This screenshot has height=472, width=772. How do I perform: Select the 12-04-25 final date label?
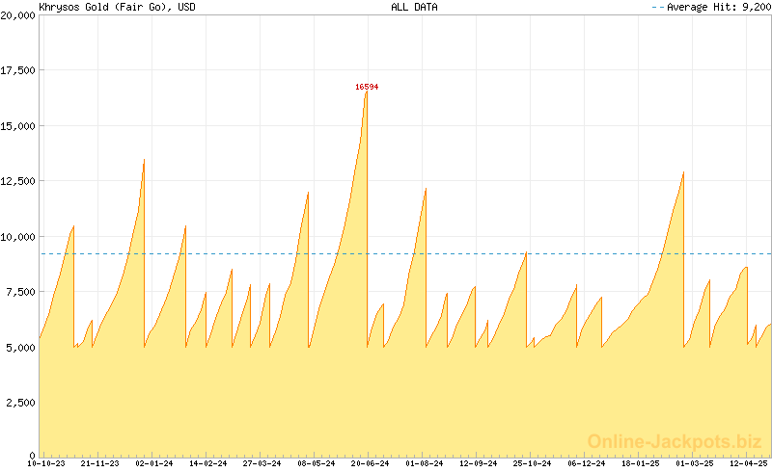click(x=749, y=463)
